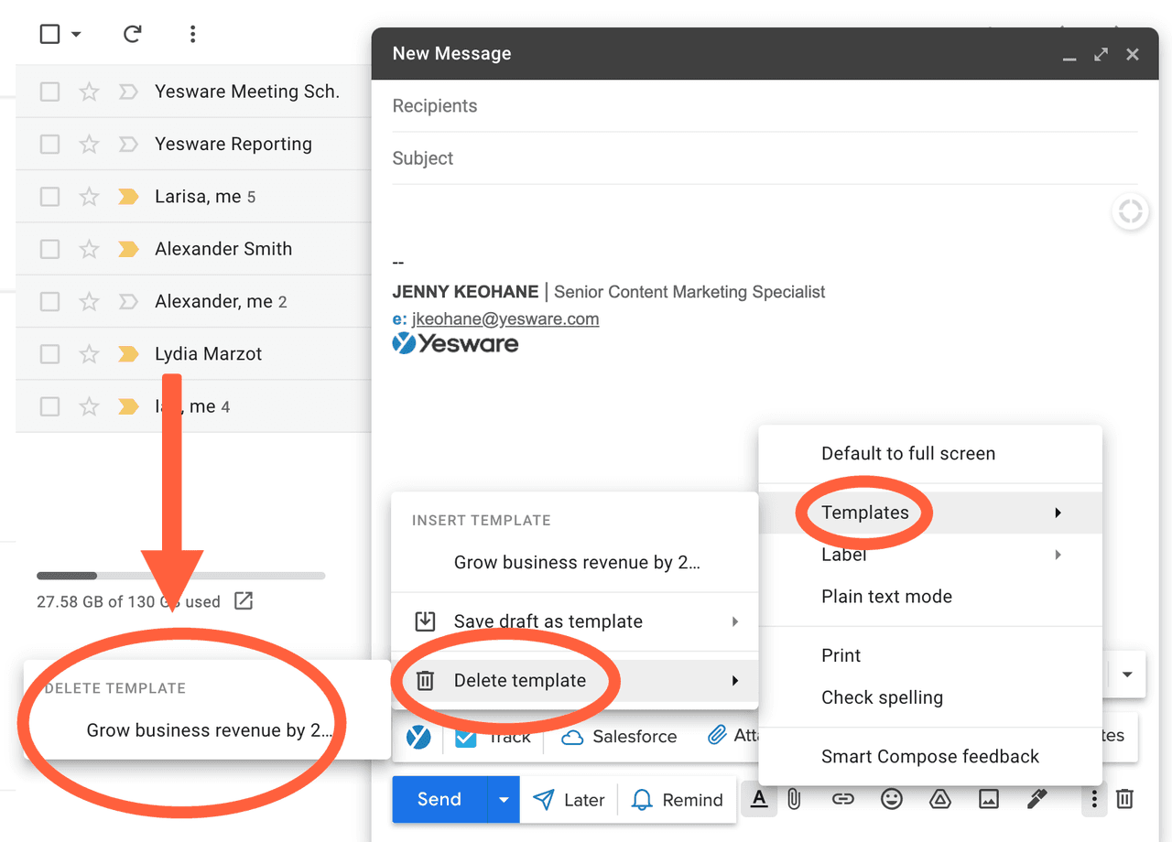1172x842 pixels.
Task: Select Save draft as template
Action: pyautogui.click(x=548, y=621)
